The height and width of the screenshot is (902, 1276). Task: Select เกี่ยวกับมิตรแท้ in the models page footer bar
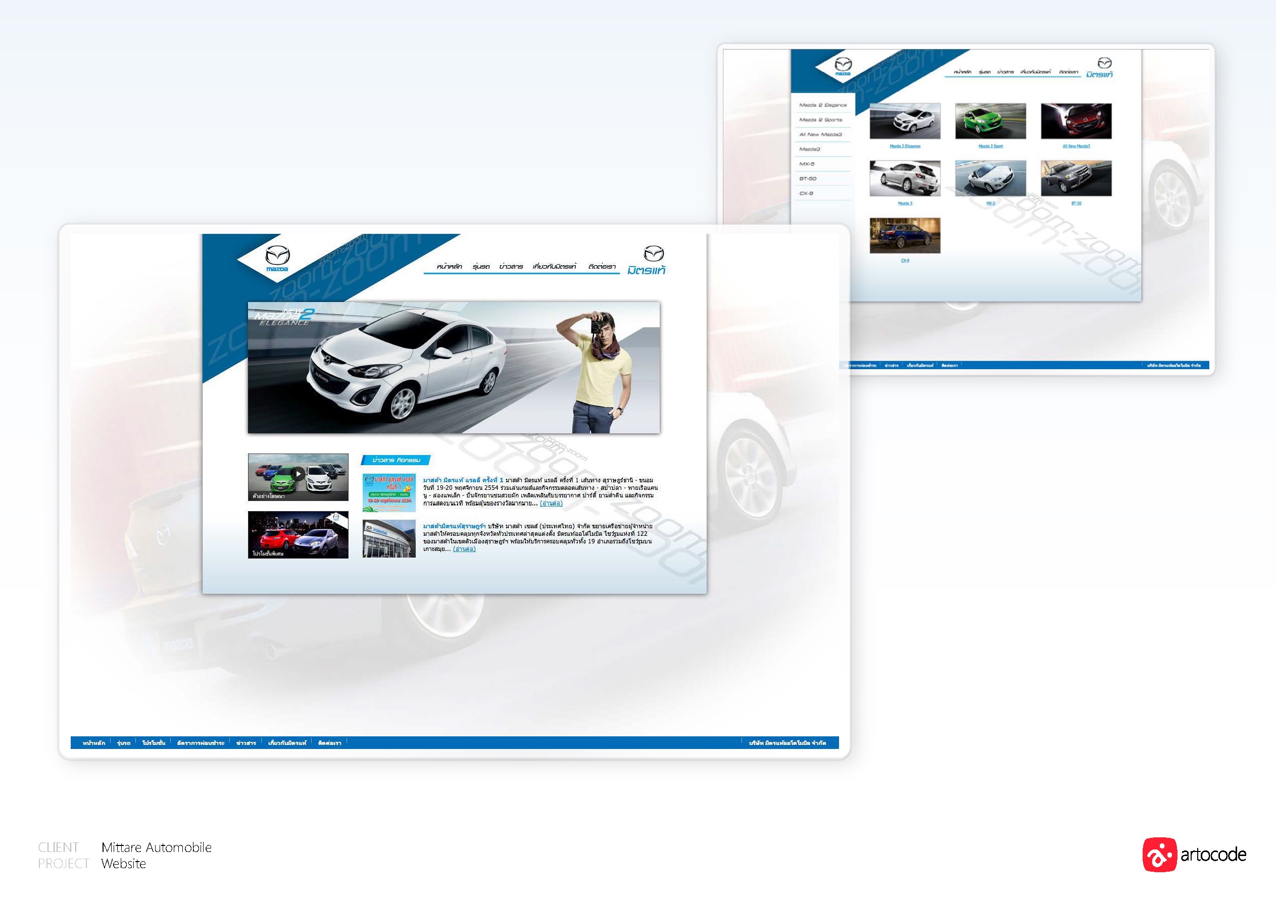pos(920,366)
